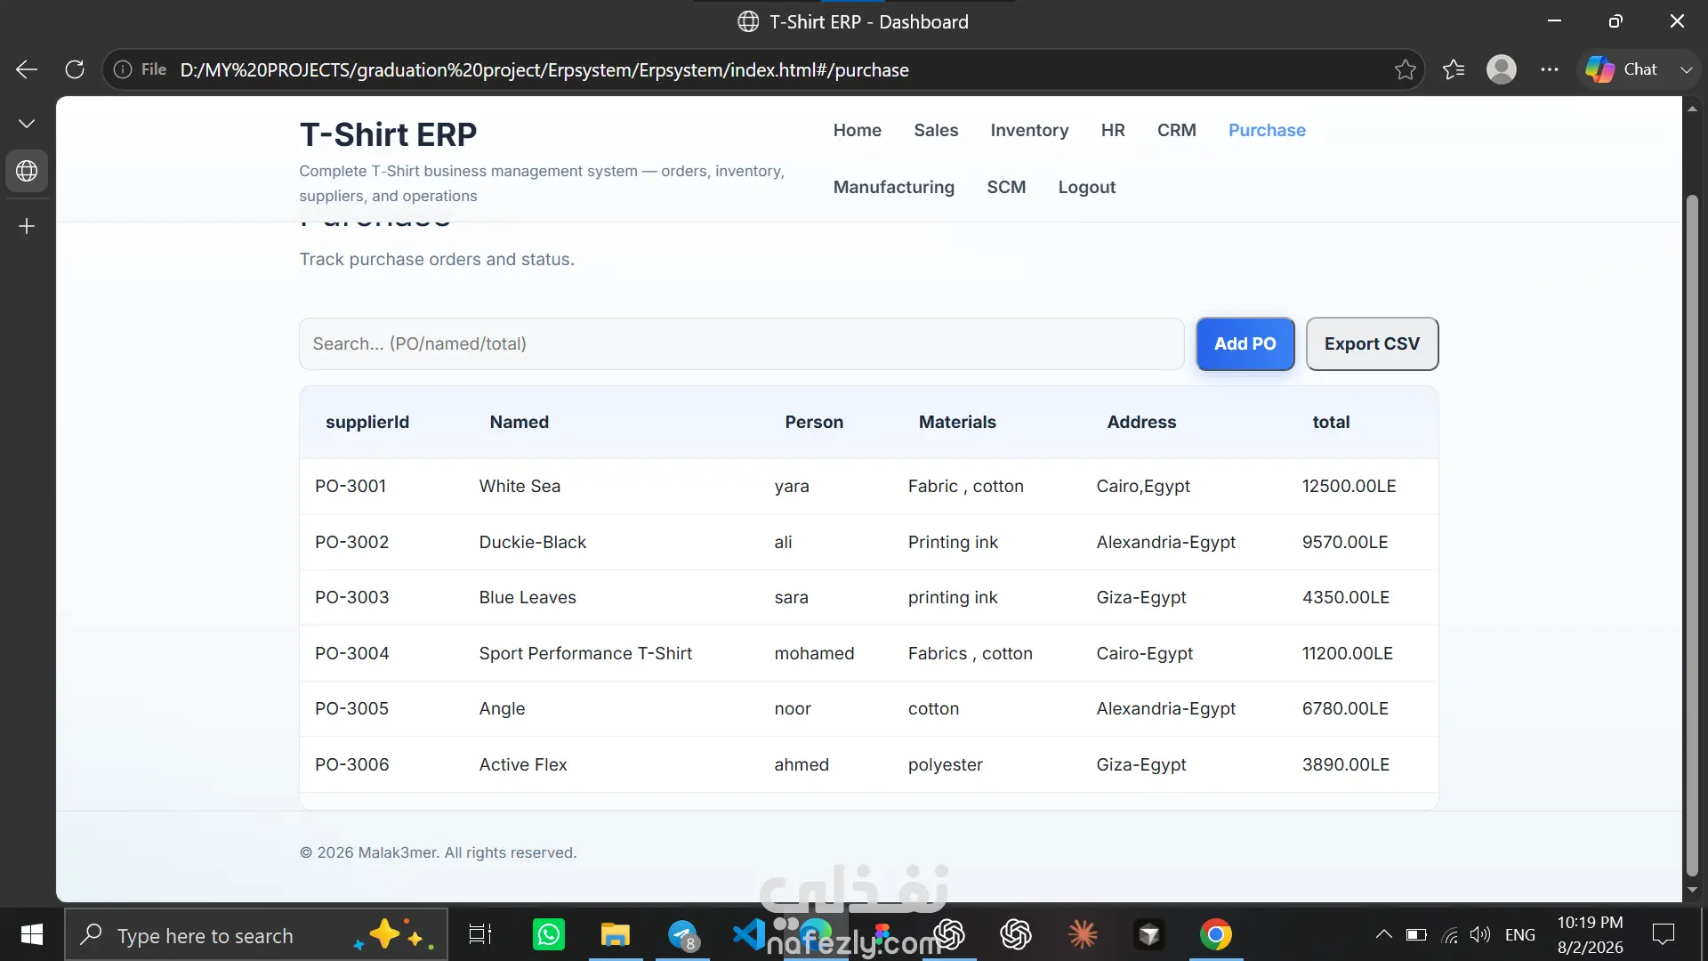Click the page scrollbar down arrow
This screenshot has width=1708, height=961.
coord(1692,890)
